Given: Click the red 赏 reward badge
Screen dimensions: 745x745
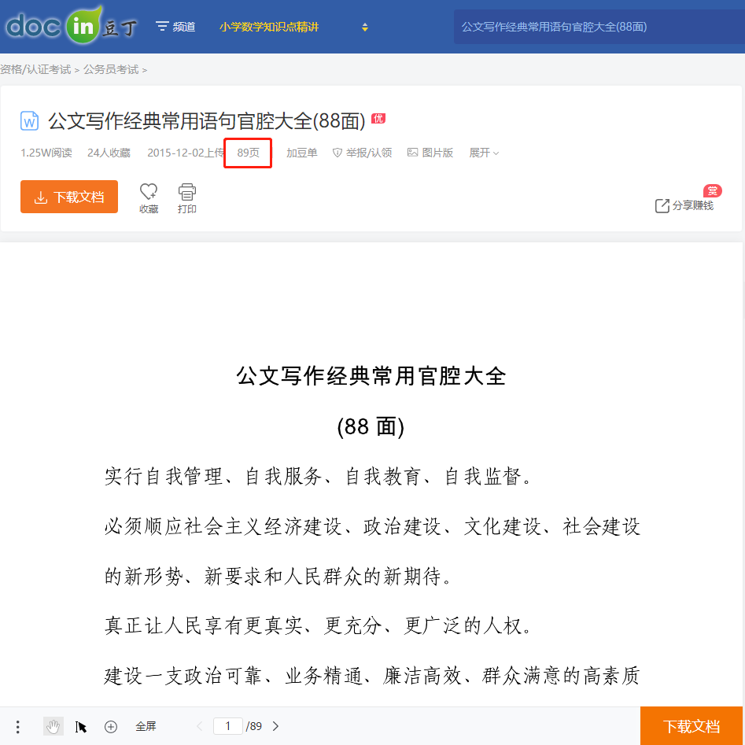Looking at the screenshot, I should [x=713, y=190].
